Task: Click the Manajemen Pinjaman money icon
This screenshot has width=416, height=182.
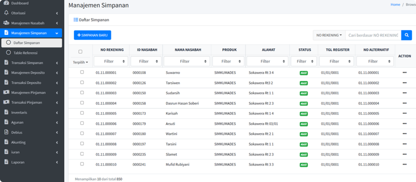Action: click(6, 93)
